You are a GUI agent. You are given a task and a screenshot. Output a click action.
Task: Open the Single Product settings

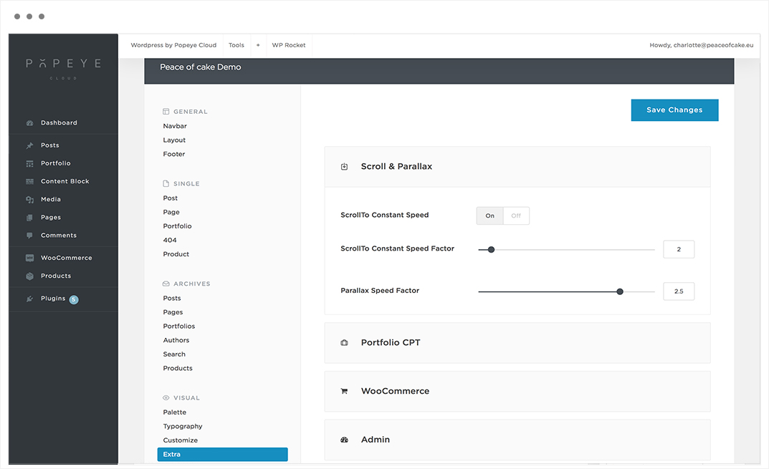(x=176, y=254)
